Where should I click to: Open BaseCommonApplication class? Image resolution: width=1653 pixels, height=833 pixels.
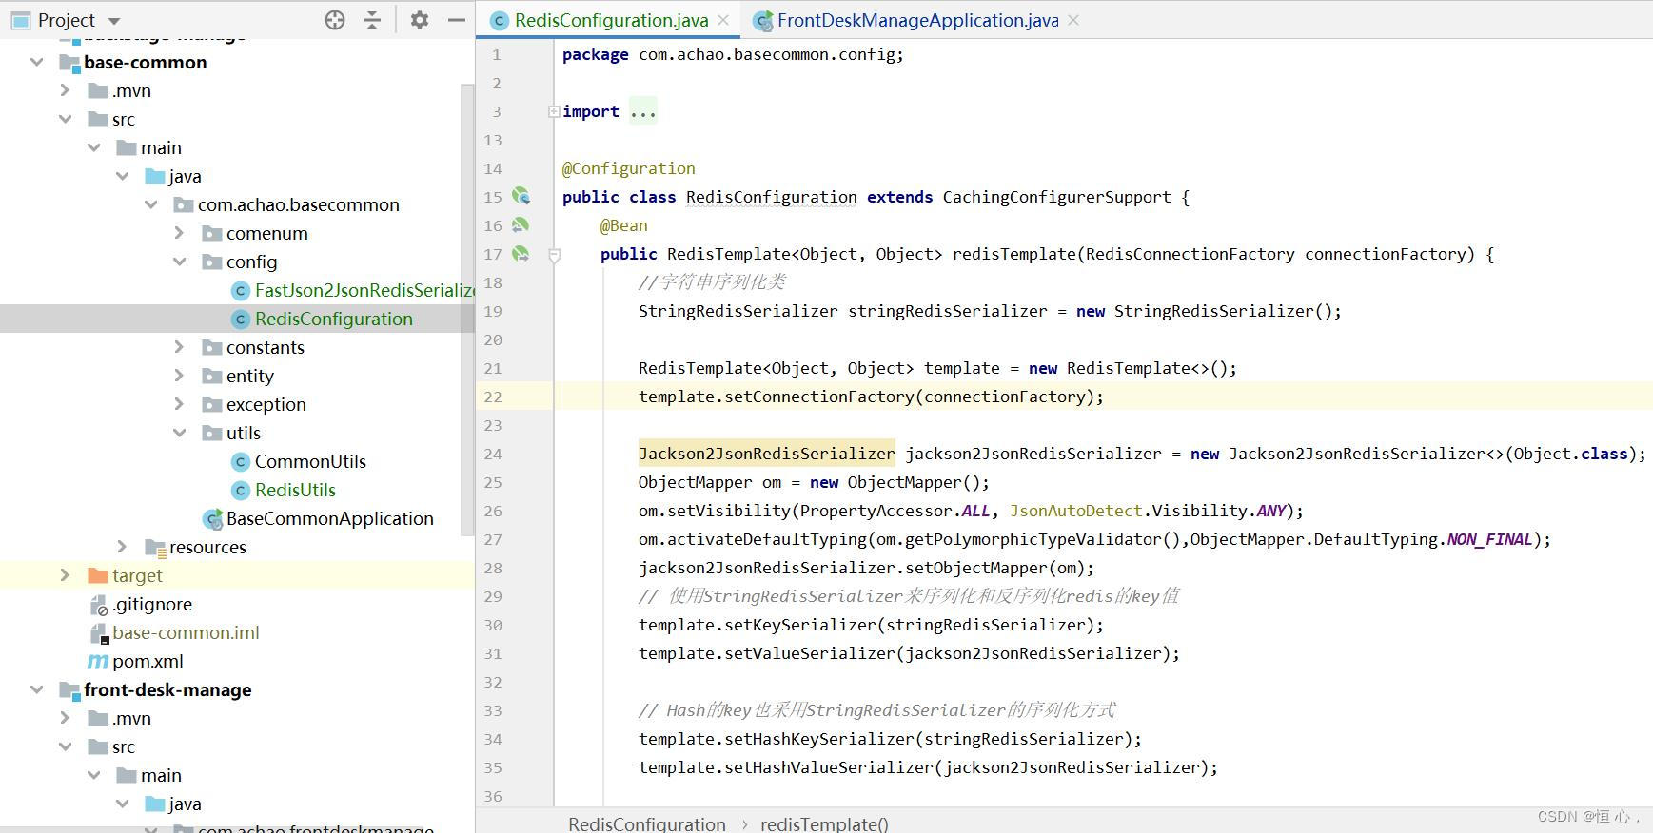(x=329, y=518)
